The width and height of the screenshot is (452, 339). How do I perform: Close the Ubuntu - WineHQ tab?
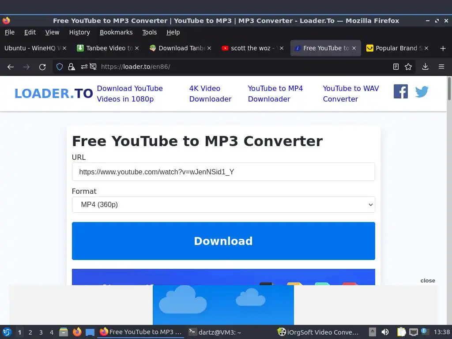click(64, 48)
